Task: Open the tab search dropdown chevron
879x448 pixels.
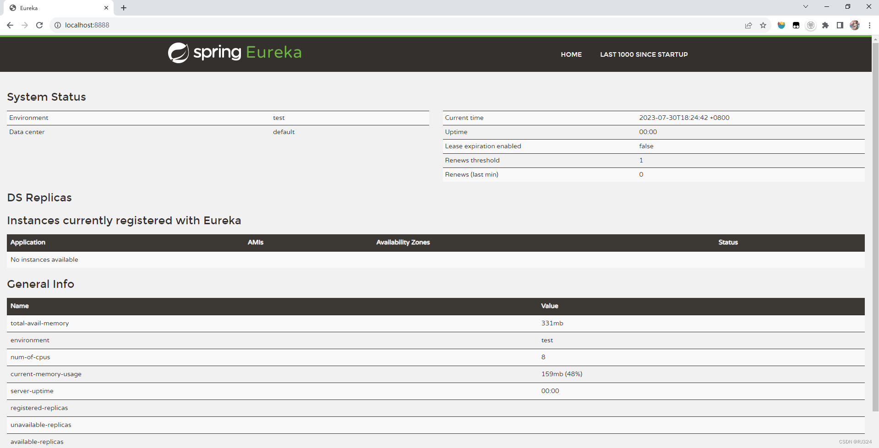Action: 805,6
